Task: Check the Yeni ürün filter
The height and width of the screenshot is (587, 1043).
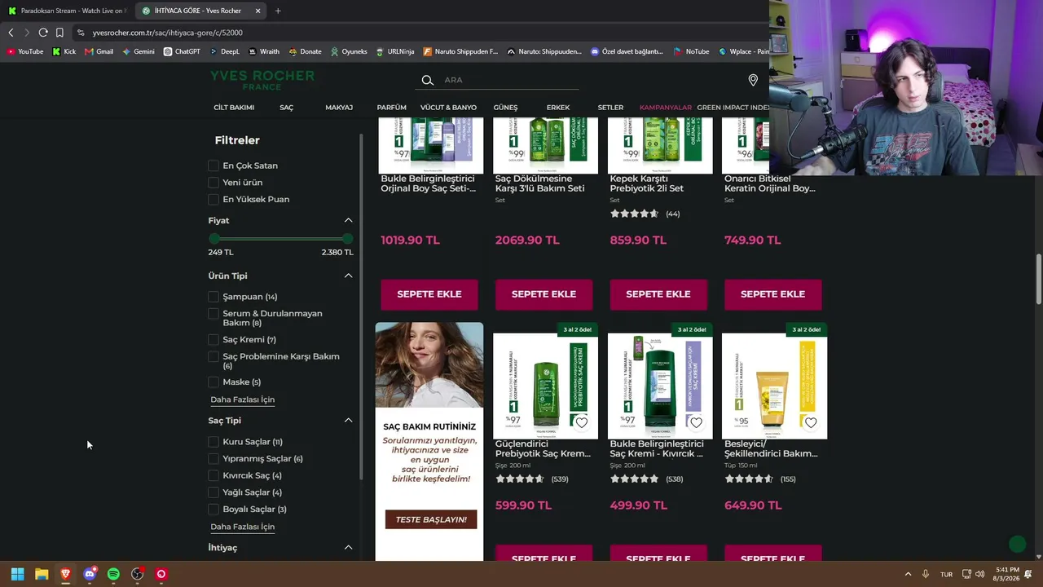Action: click(x=213, y=183)
